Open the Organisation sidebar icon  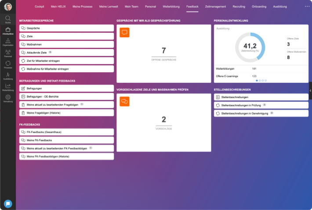[8, 42]
